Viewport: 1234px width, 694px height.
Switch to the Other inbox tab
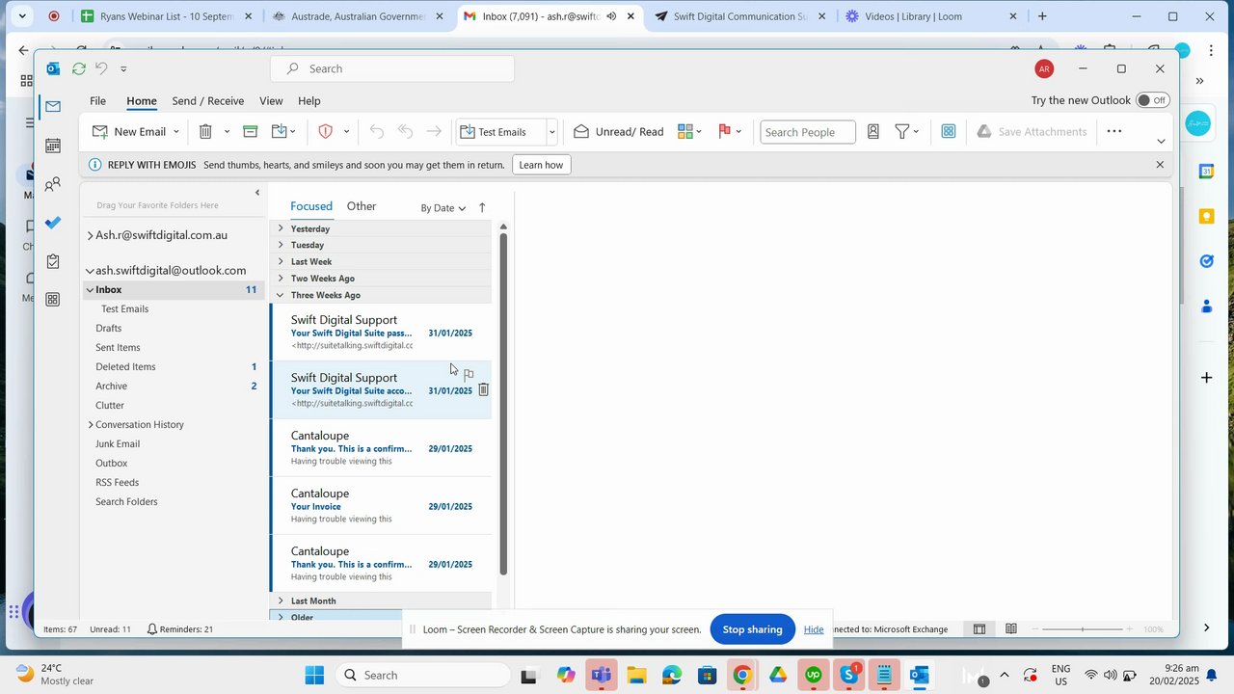[362, 206]
